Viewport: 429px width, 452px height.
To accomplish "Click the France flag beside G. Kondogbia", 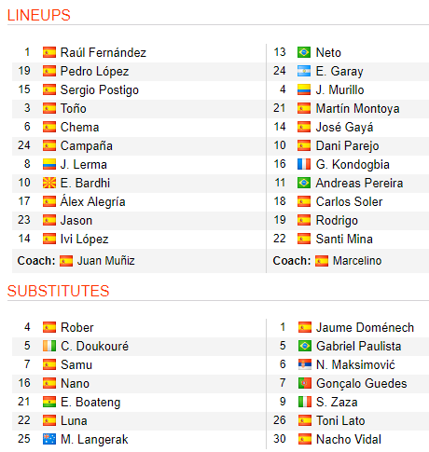I will [x=304, y=164].
